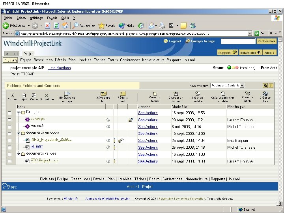Open the Folders and Contents view dropdown
Screen dimensions: 284x213
pyautogui.click(x=242, y=86)
